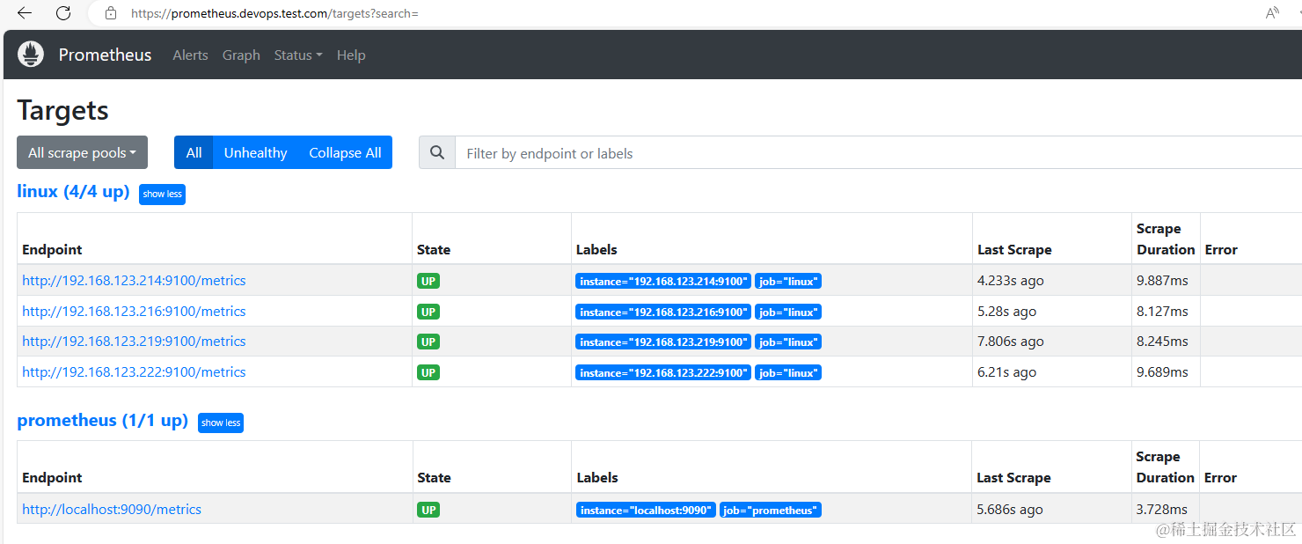Open endpoint http://192.168.123.222:9100/metrics
This screenshot has height=544, width=1302.
point(134,371)
